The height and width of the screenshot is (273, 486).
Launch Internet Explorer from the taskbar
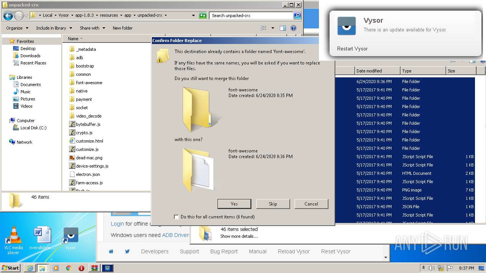(30, 268)
